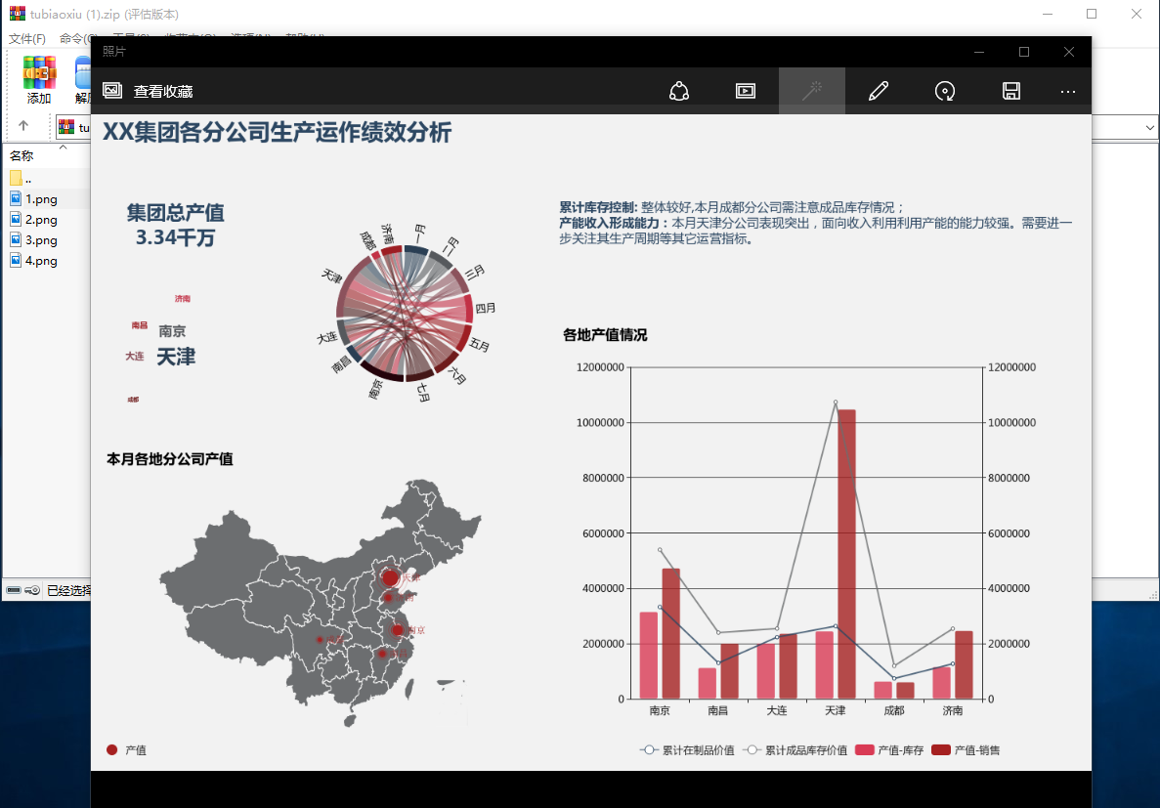The image size is (1160, 808).
Task: Select the file 3.png in WinRAR
Action: (x=34, y=240)
